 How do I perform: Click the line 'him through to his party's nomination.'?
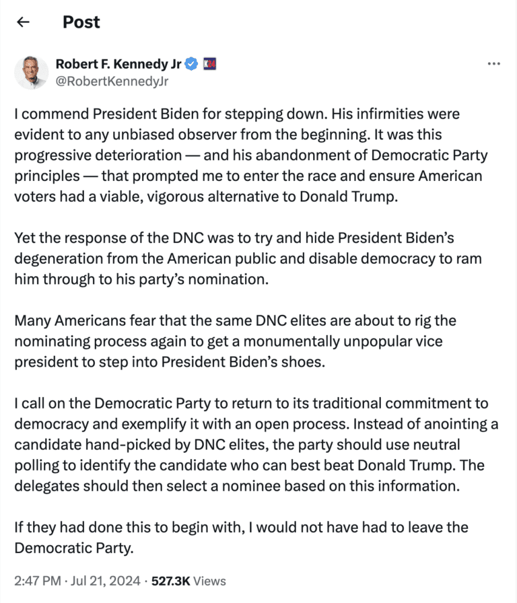click(x=141, y=279)
